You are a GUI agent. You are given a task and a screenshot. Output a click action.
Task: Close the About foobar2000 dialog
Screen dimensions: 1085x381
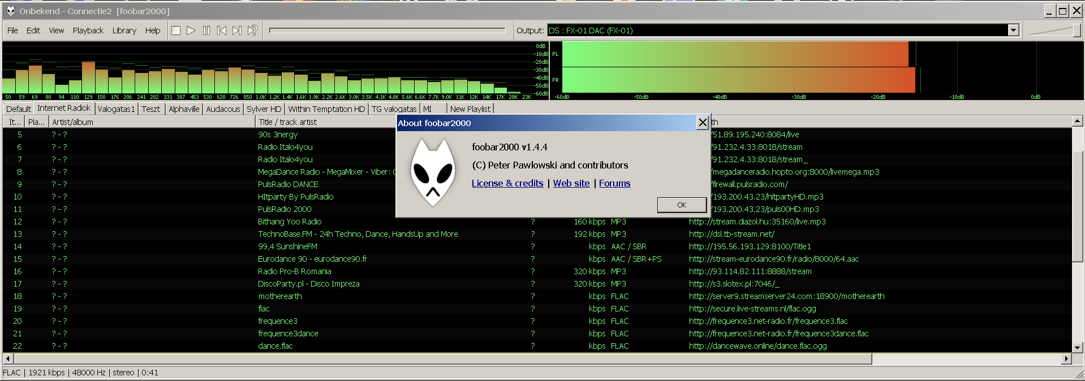tap(702, 123)
